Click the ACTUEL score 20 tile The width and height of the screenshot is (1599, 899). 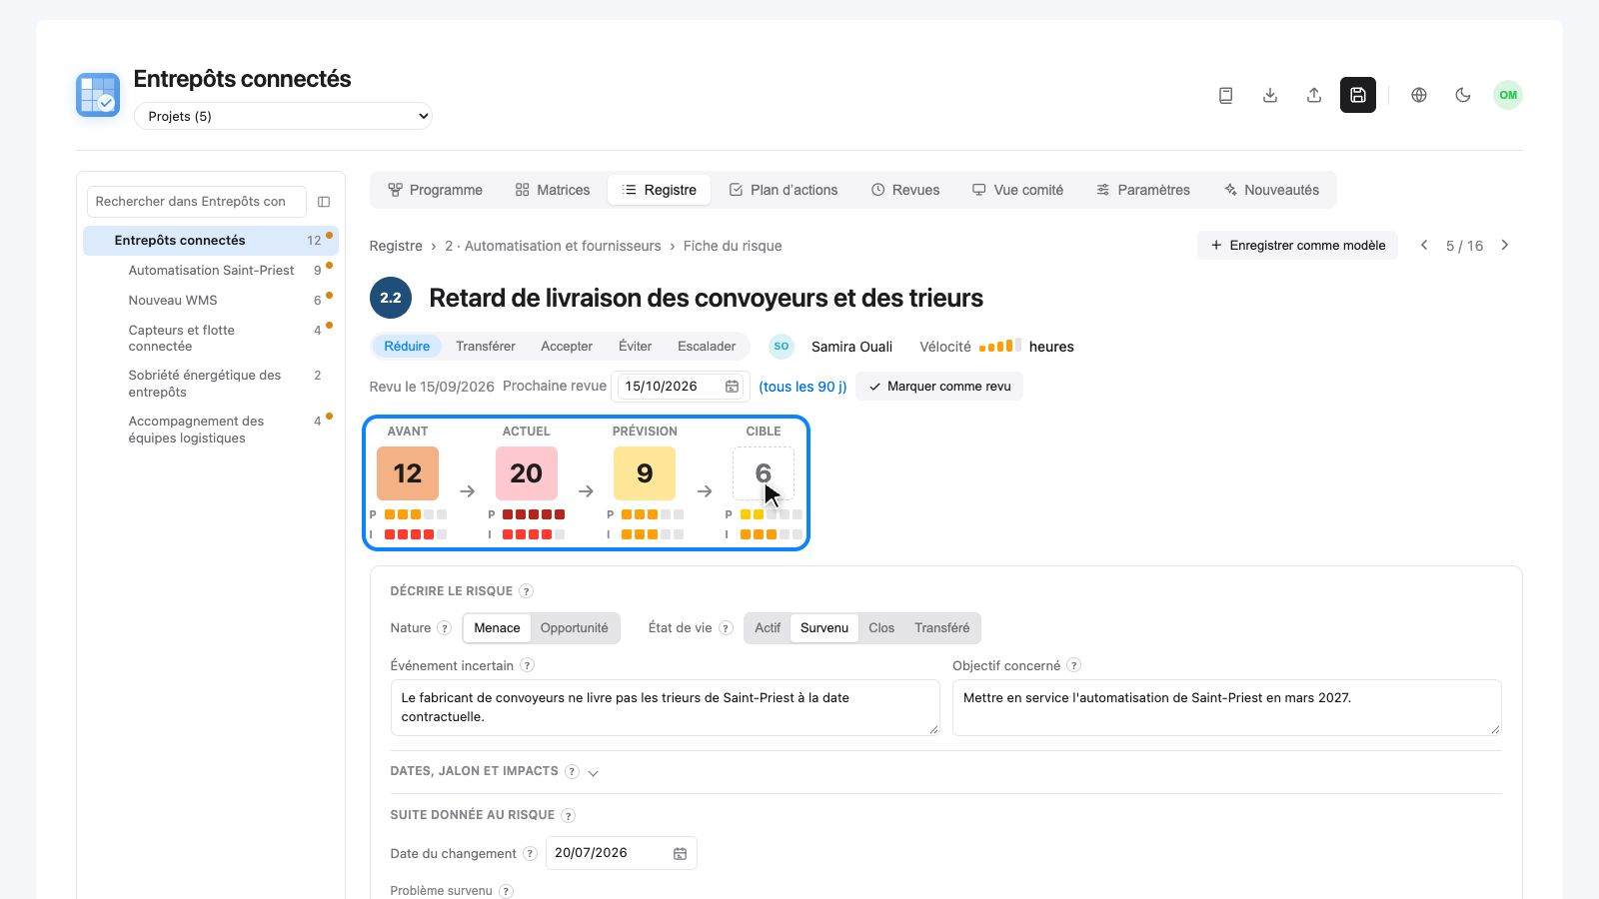click(527, 473)
